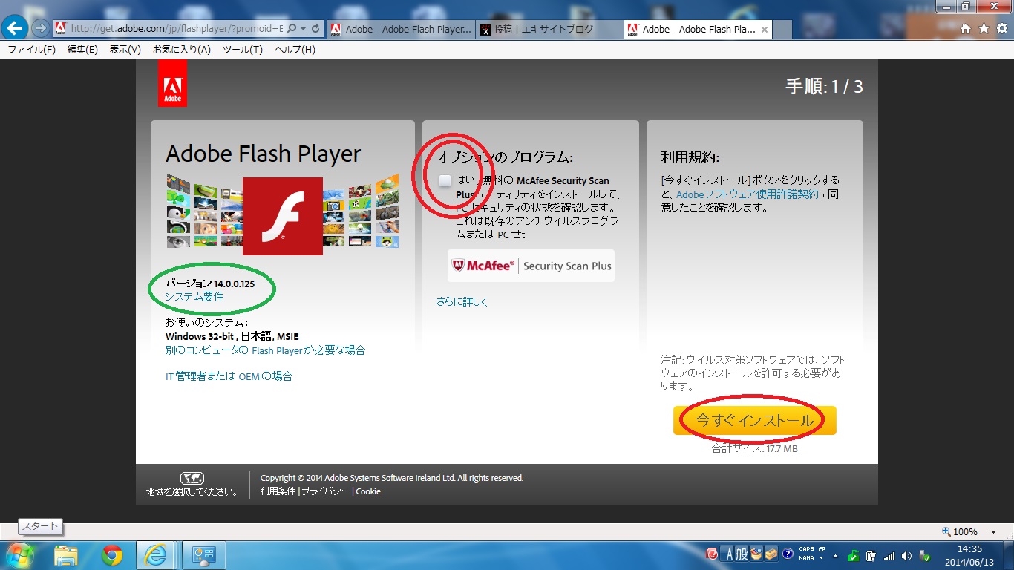Viewport: 1014px width, 570px height.
Task: Toggle the CAPS indicator on language bar
Action: tap(806, 549)
